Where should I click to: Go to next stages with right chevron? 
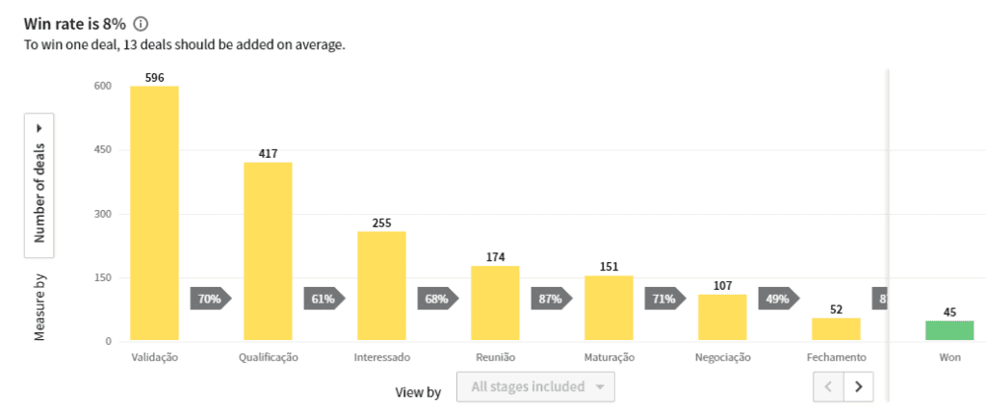pos(858,386)
